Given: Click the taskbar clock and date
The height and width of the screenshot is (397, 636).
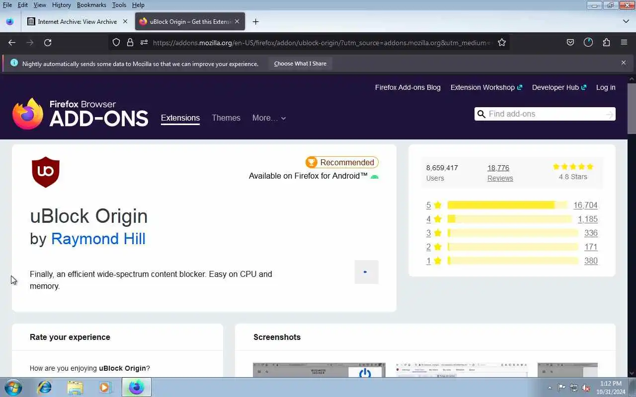Looking at the screenshot, I should pyautogui.click(x=611, y=388).
